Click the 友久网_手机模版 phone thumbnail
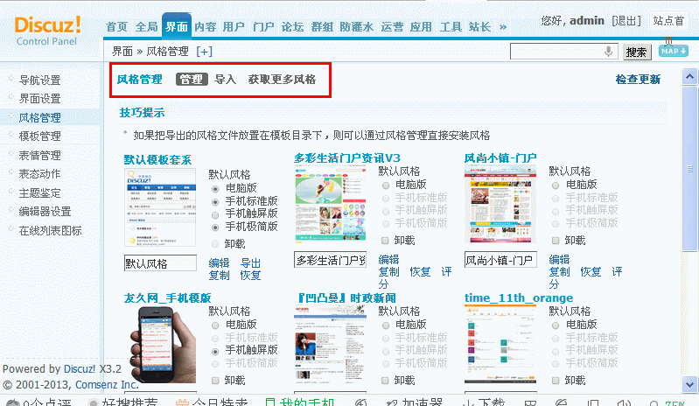This screenshot has height=406, width=699. (164, 345)
